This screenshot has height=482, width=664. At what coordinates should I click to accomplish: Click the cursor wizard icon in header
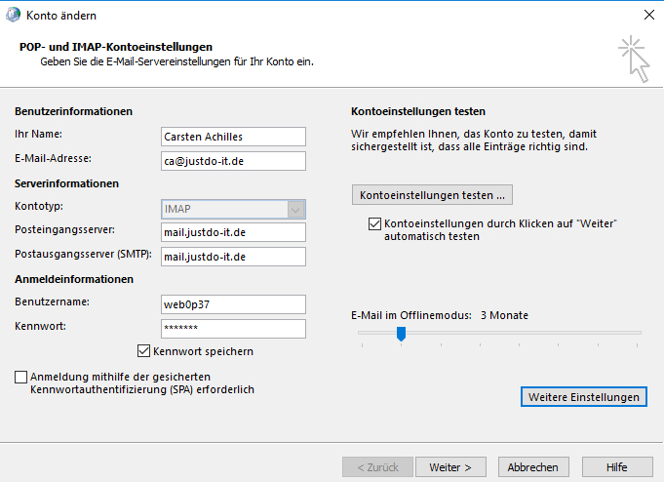(634, 59)
